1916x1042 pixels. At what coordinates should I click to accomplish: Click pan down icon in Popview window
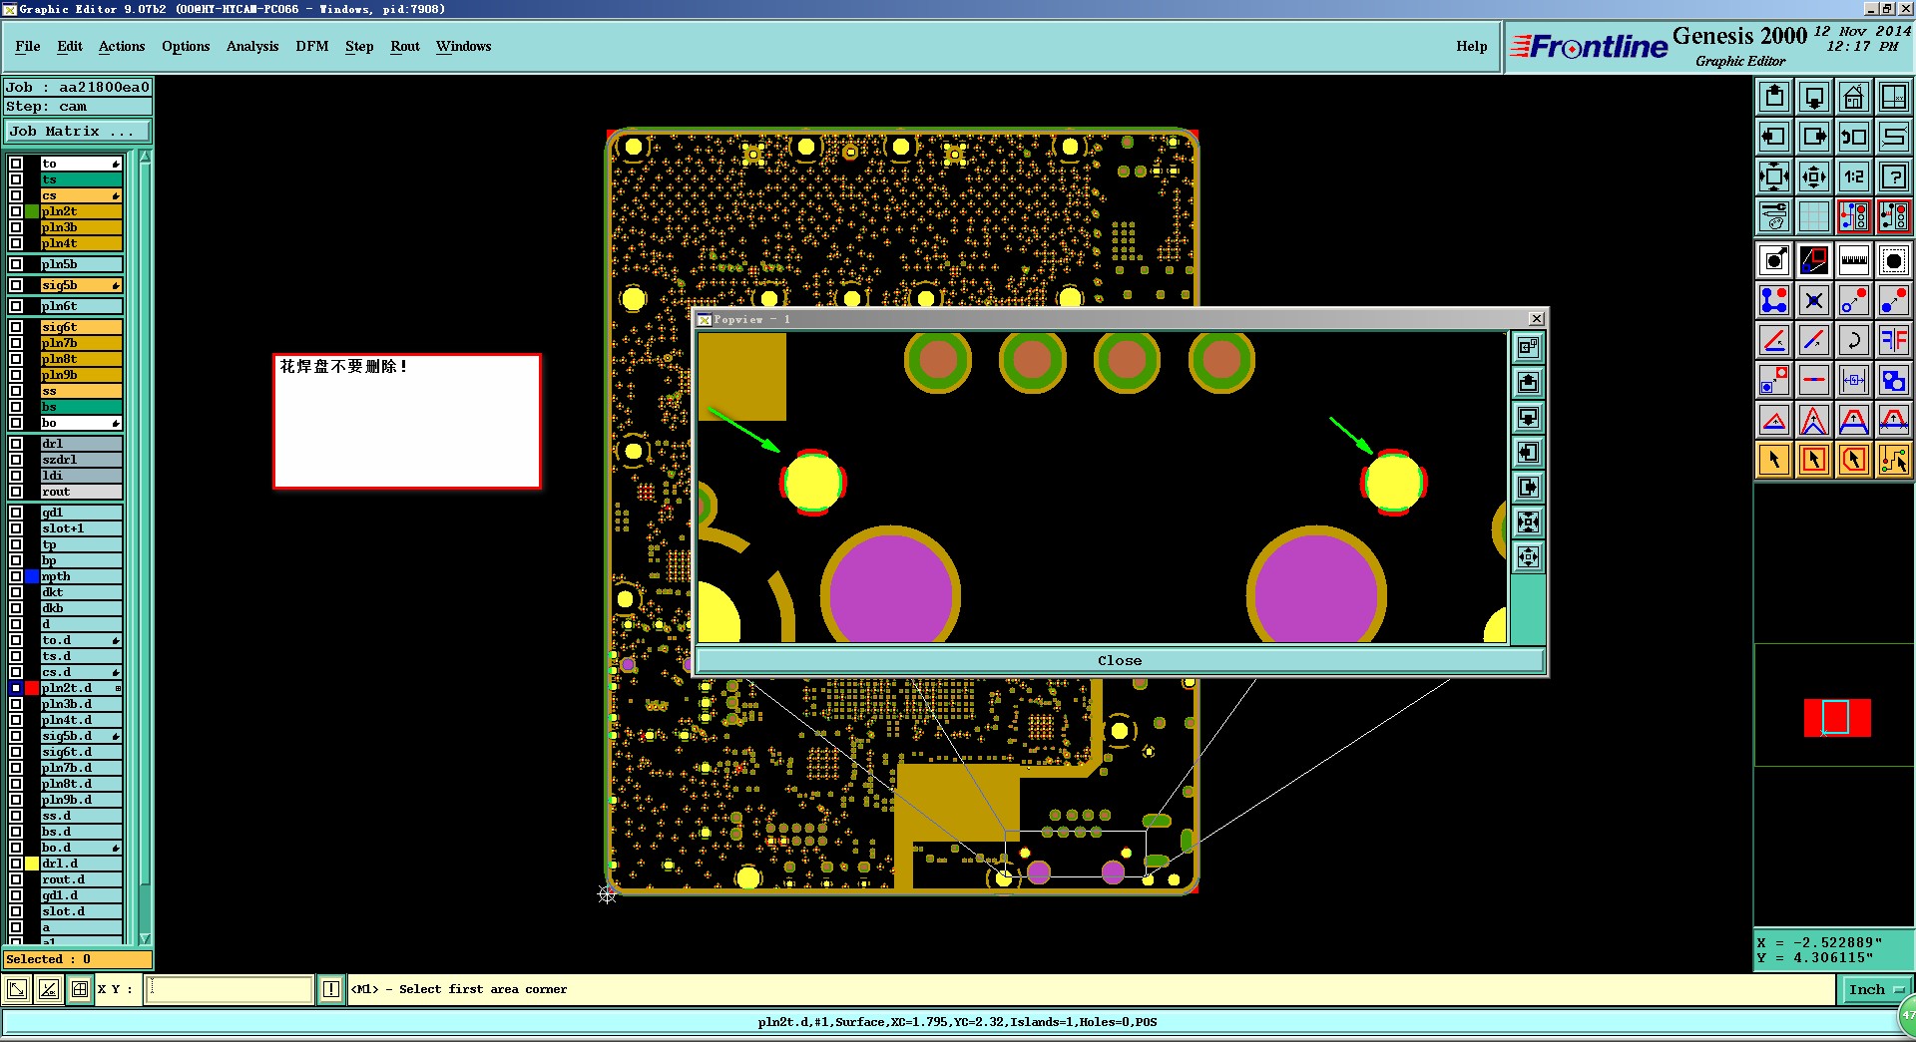coord(1528,418)
